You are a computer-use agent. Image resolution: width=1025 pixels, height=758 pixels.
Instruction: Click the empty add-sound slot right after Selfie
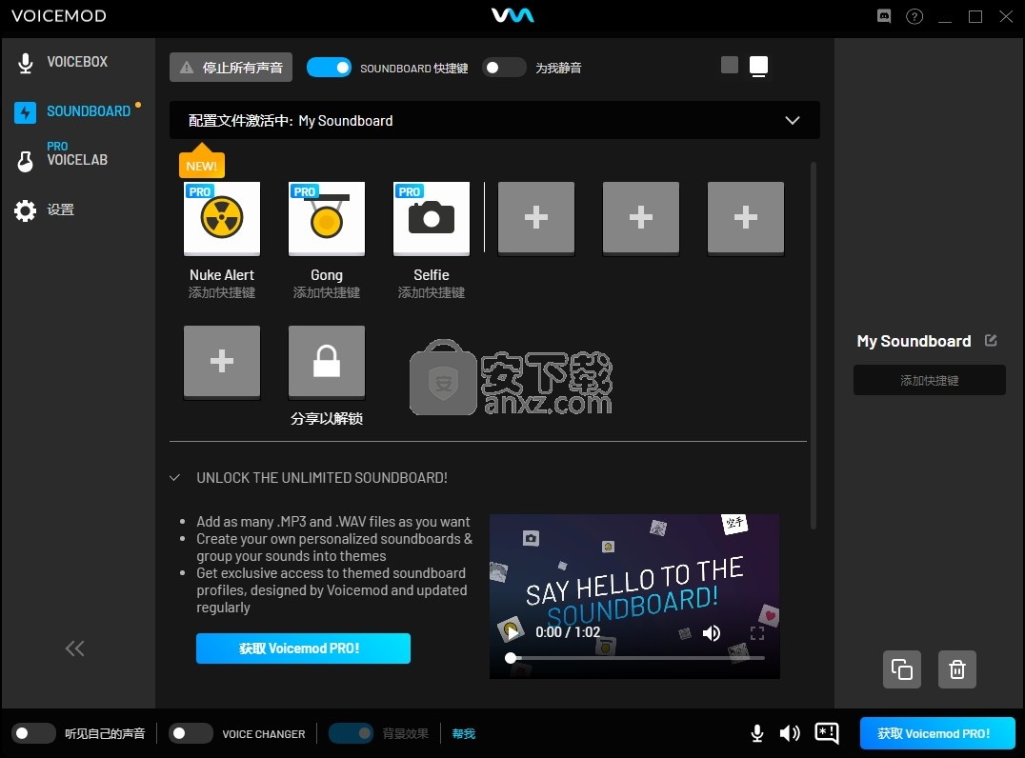tap(536, 218)
